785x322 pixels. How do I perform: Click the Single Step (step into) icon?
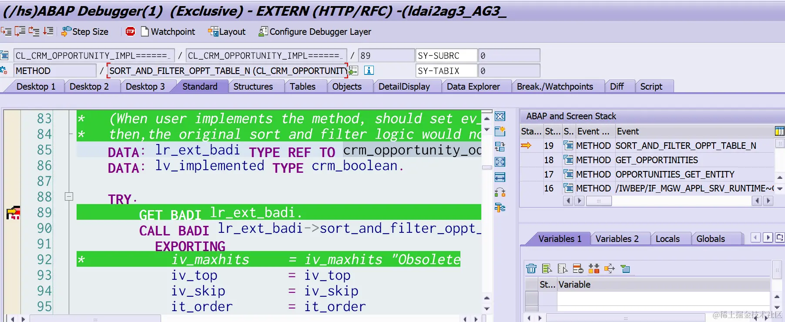point(6,31)
